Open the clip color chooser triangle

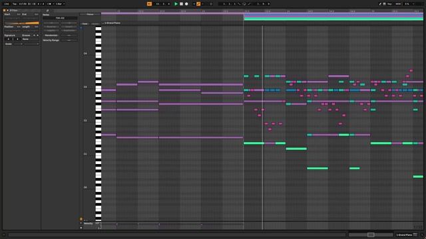[x=7, y=11]
